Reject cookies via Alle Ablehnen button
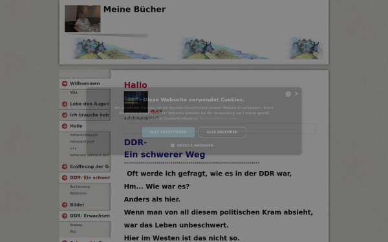The image size is (388, 242). click(x=222, y=132)
